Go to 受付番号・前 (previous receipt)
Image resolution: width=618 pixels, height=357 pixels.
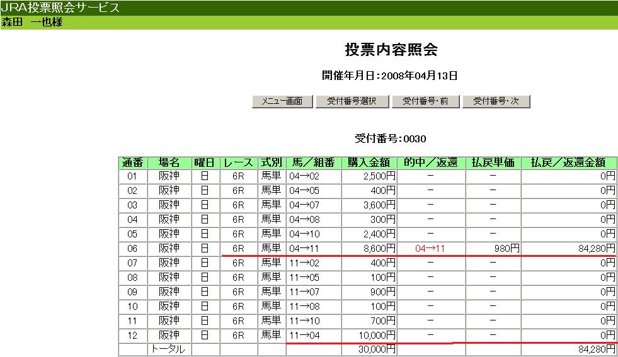(x=425, y=101)
